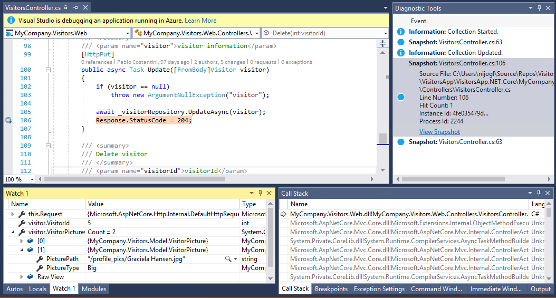The width and height of the screenshot is (556, 298).
Task: Click the wrench icon beside this.Request
Action: (x=22, y=214)
